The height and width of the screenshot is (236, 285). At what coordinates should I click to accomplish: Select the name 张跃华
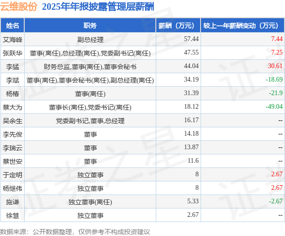pos(12,53)
